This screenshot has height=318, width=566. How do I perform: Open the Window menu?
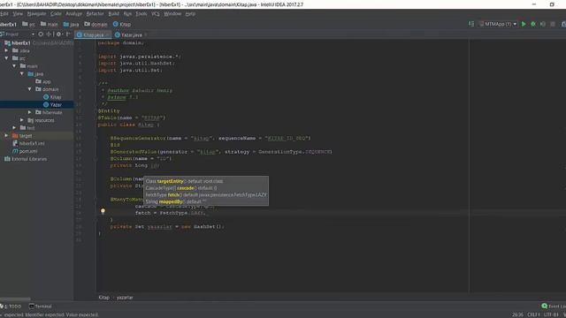(x=172, y=14)
